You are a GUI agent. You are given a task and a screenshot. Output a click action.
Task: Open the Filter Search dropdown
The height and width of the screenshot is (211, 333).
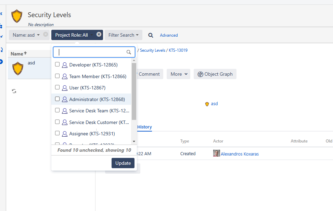point(124,35)
